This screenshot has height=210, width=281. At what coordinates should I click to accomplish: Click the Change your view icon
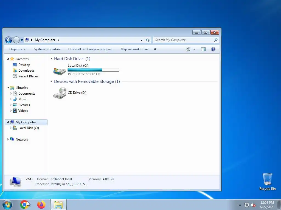click(188, 49)
